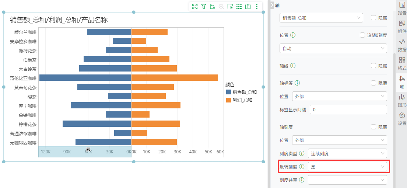Click the 普通浓缩咖啡 category label
The height and width of the screenshot is (188, 407).
pos(23,134)
